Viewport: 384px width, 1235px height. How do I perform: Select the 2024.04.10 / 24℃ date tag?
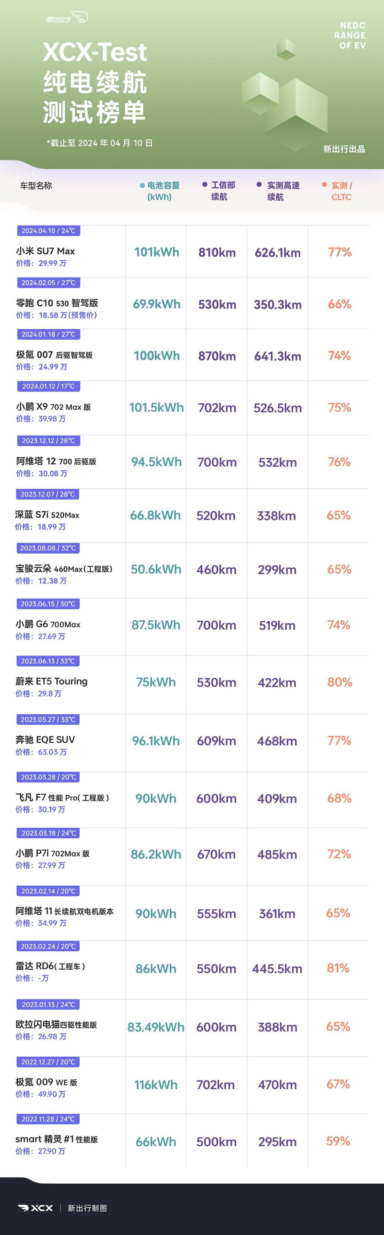[48, 230]
